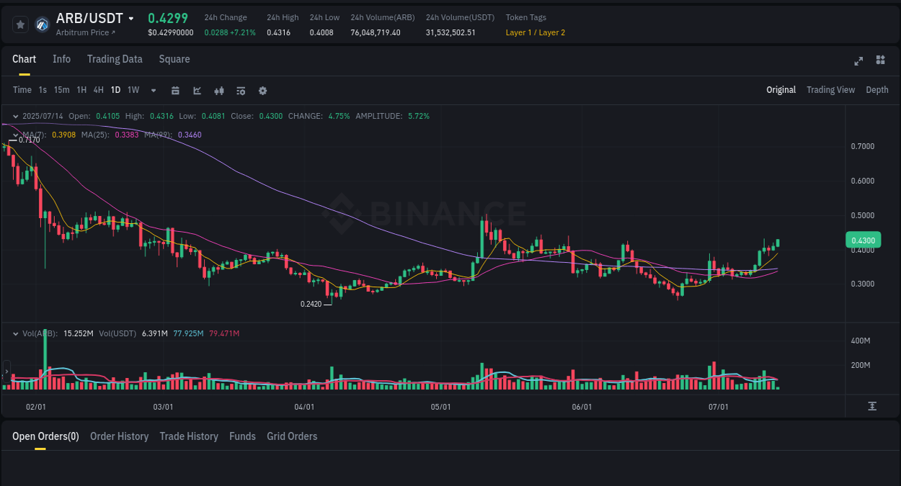Switch to Trading View chart mode

click(830, 90)
